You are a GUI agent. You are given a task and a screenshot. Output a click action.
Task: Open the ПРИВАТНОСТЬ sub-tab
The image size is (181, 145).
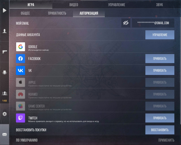click(57, 13)
